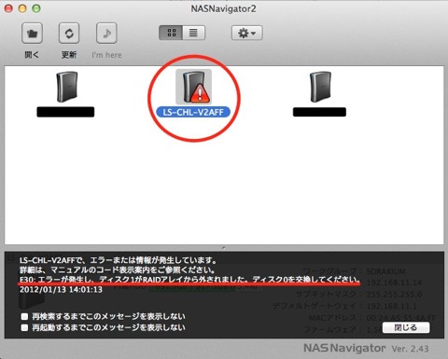Click the 閉じる button
Image resolution: width=448 pixels, height=359 pixels.
[x=406, y=327]
